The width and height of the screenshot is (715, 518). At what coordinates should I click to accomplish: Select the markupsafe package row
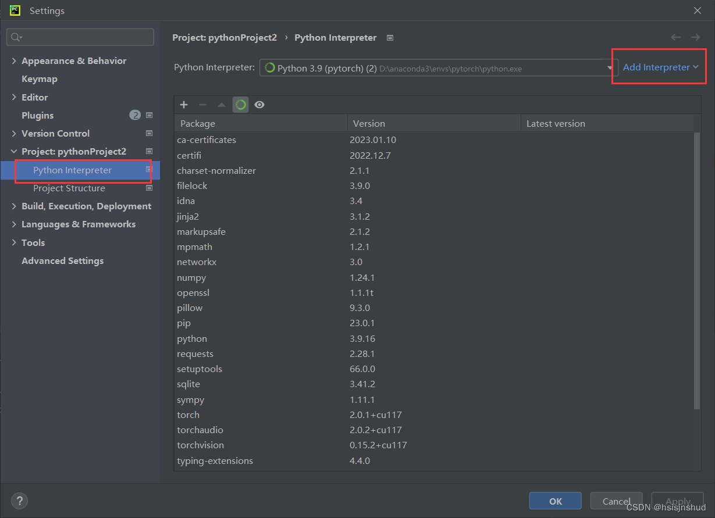434,231
